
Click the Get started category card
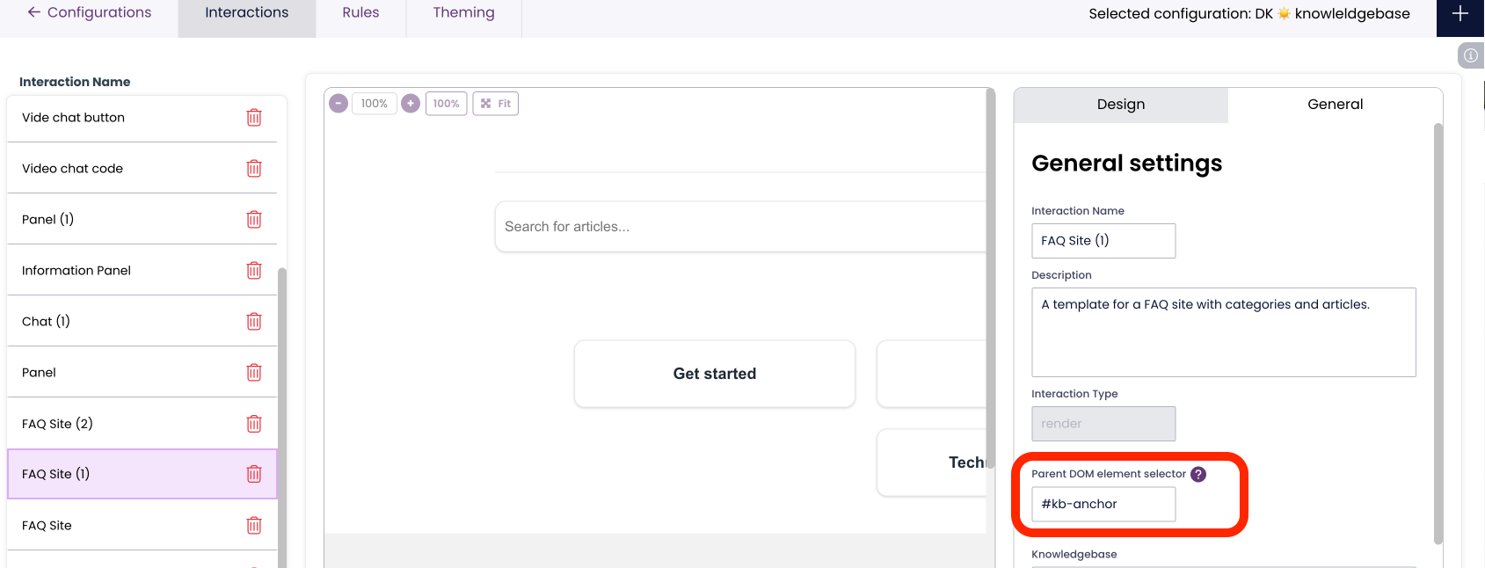click(714, 374)
